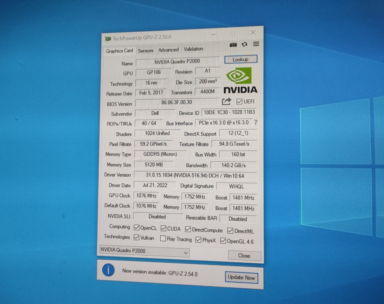Click the DirectX Support value 12 (12_1)

point(238,133)
